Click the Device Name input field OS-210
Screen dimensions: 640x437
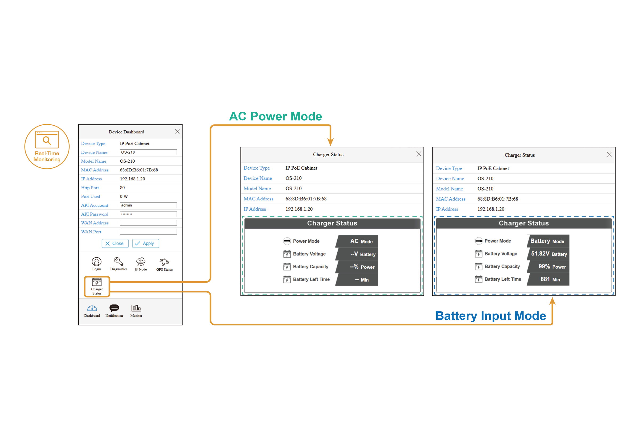point(149,152)
